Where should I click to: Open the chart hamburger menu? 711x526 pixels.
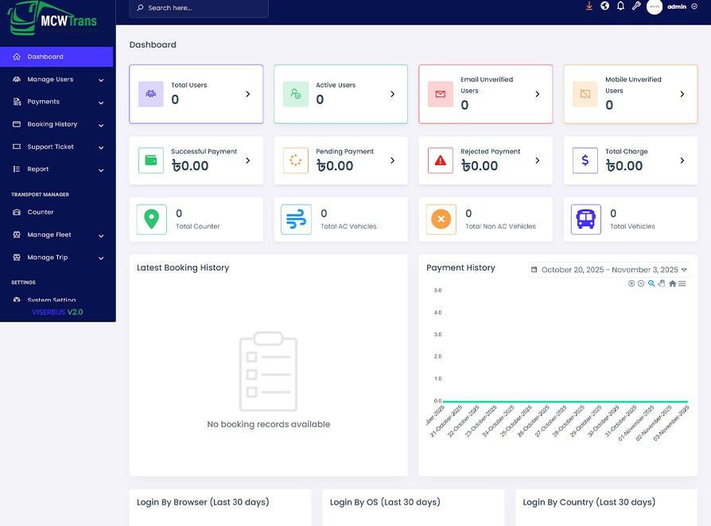coord(682,283)
